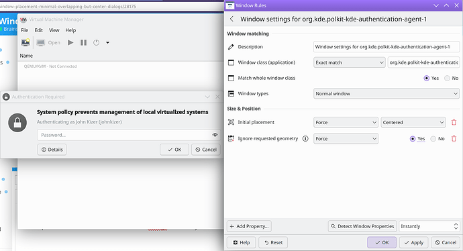
Task: Collapse the Authentication Required dialog chevron
Action: (x=207, y=97)
